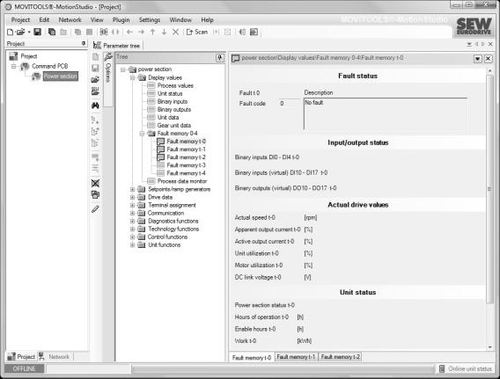Image resolution: width=500 pixels, height=379 pixels.
Task: Select the Project root node
Action: point(29,56)
